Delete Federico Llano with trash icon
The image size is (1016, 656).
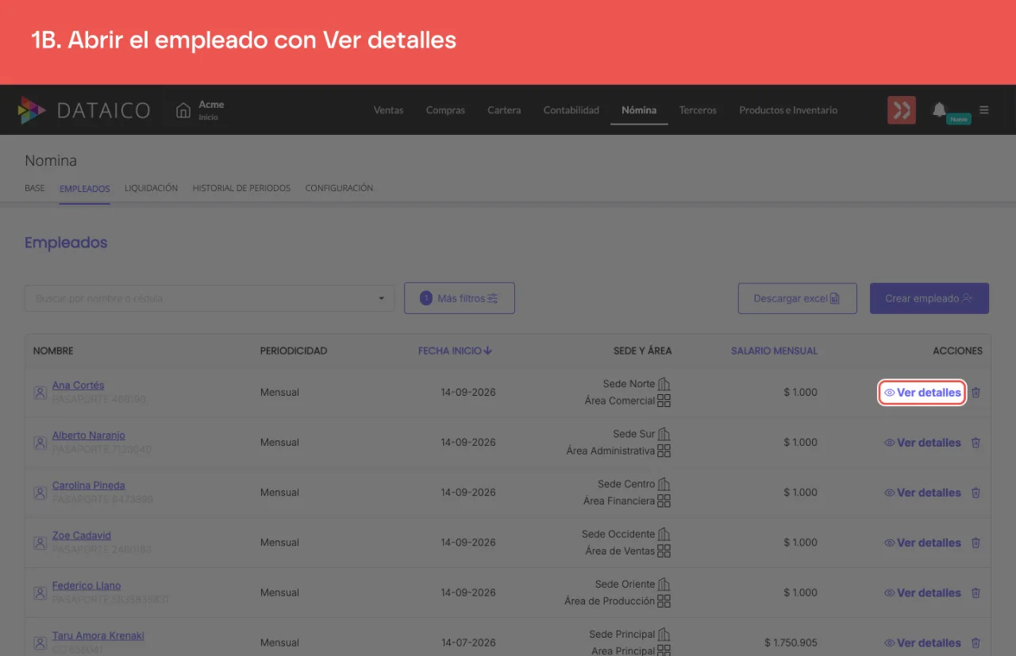click(x=976, y=593)
